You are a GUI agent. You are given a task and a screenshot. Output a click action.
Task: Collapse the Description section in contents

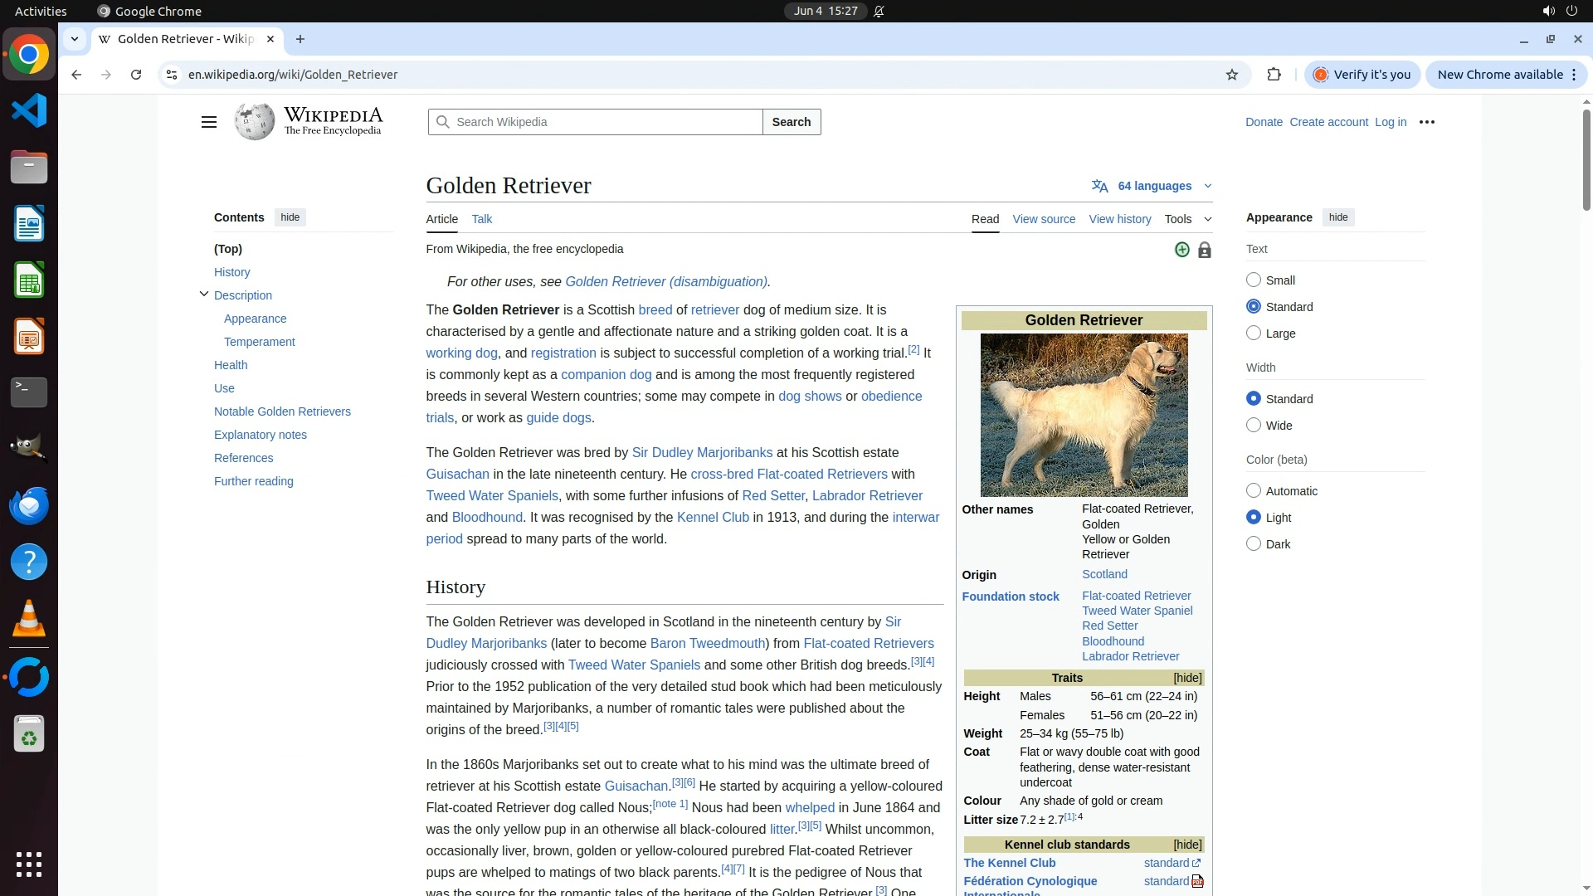tap(204, 295)
